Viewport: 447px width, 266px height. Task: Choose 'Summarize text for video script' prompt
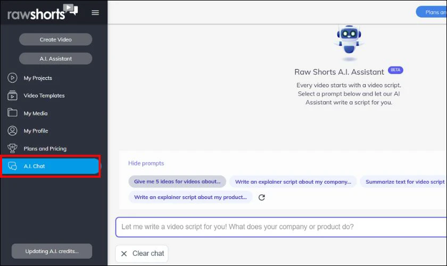click(x=403, y=181)
